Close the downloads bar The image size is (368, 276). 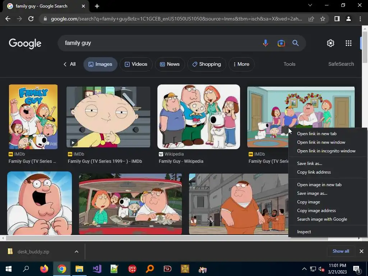(x=362, y=251)
